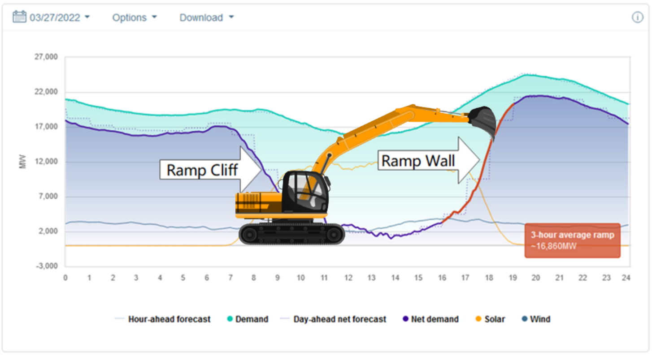Expand the Download dropdown menu

[206, 17]
